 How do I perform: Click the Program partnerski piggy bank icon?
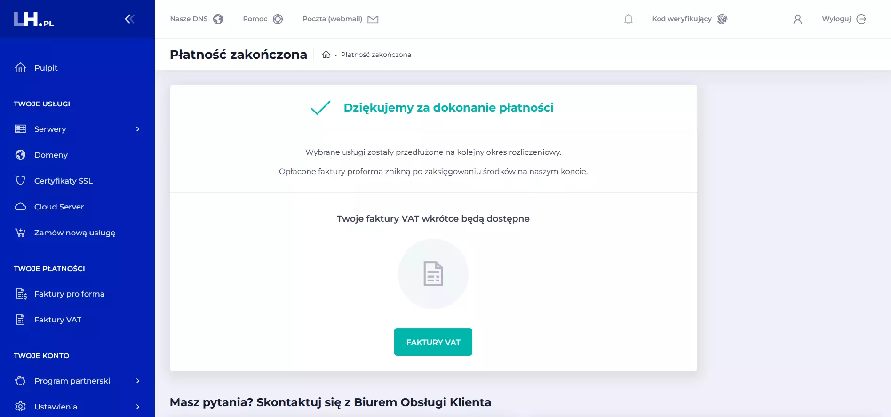pyautogui.click(x=20, y=381)
